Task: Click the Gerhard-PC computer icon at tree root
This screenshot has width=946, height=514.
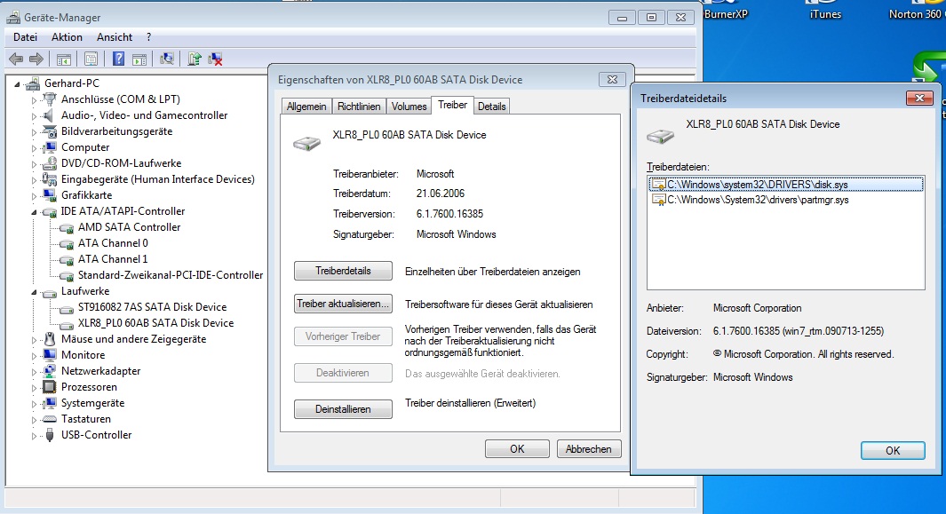Action: pos(33,83)
